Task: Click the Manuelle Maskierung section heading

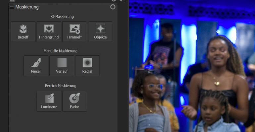Action: (x=61, y=51)
